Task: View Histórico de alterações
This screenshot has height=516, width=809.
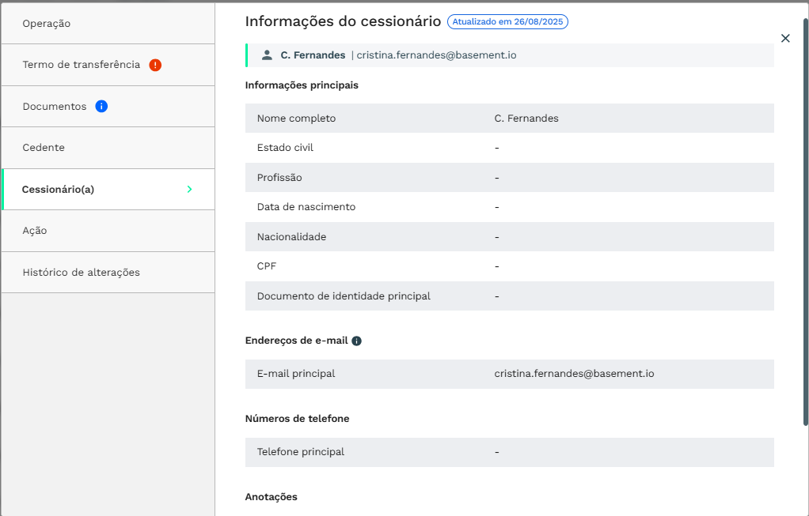Action: coord(81,273)
